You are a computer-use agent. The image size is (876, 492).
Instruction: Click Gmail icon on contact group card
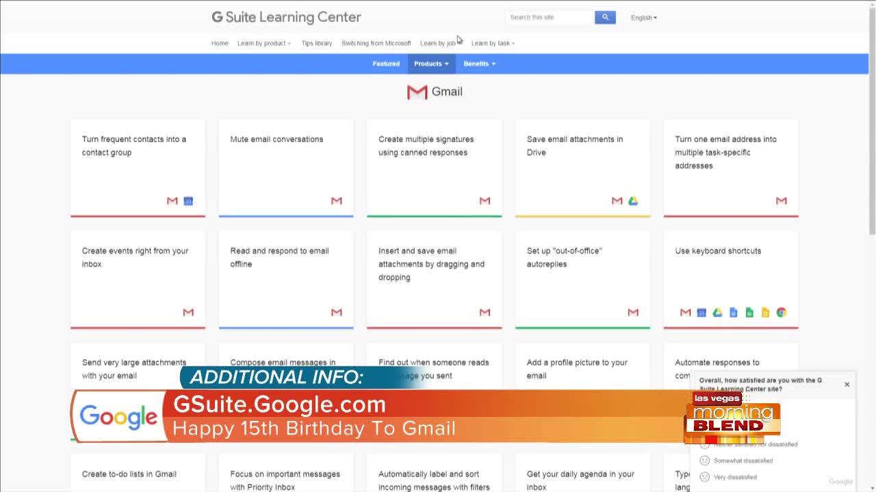[x=172, y=201]
